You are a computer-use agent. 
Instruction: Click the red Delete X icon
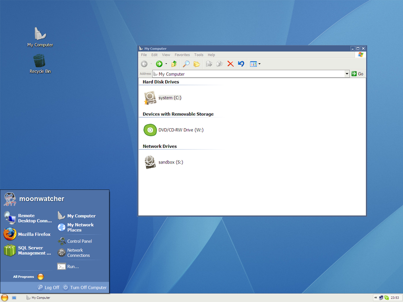coord(230,64)
